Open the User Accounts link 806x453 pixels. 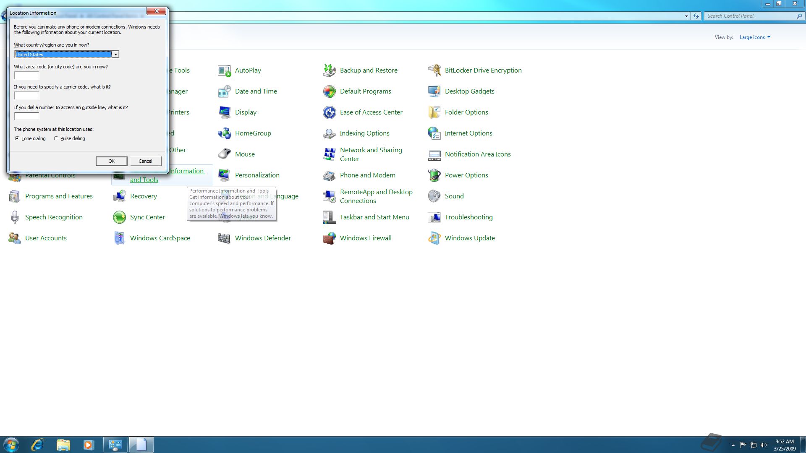pos(46,238)
